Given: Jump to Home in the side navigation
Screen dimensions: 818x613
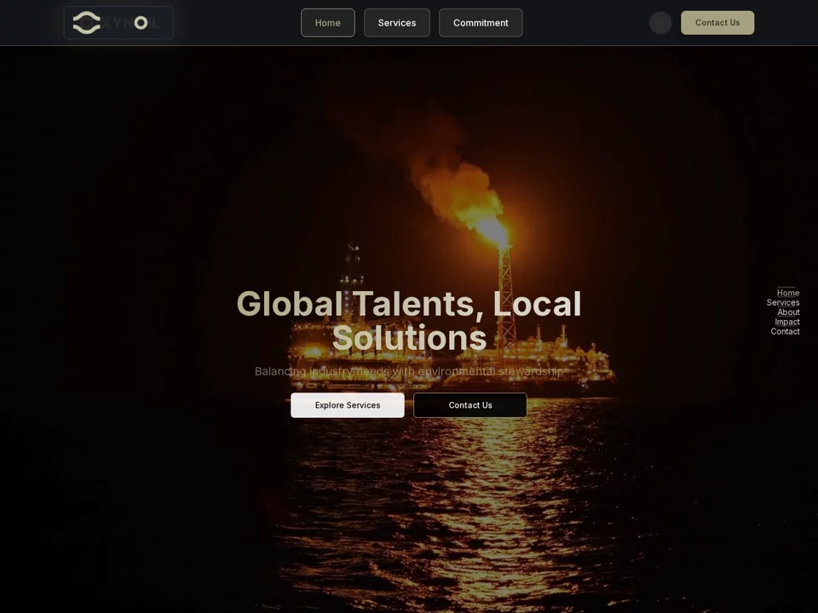Looking at the screenshot, I should [787, 293].
